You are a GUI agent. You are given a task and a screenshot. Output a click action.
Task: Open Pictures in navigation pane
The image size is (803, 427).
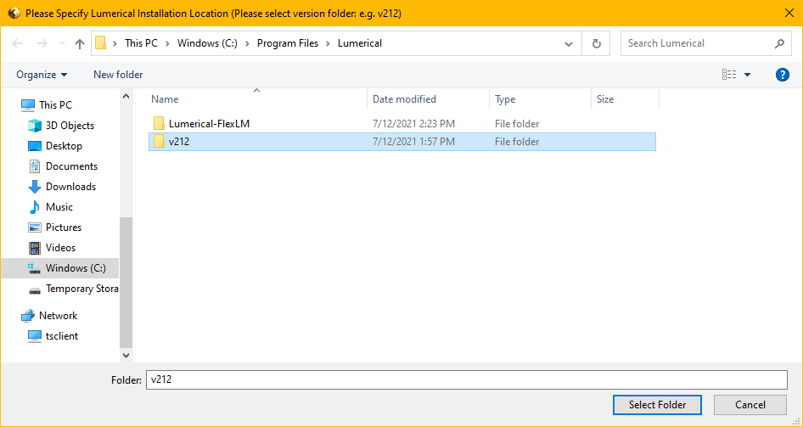(x=64, y=228)
